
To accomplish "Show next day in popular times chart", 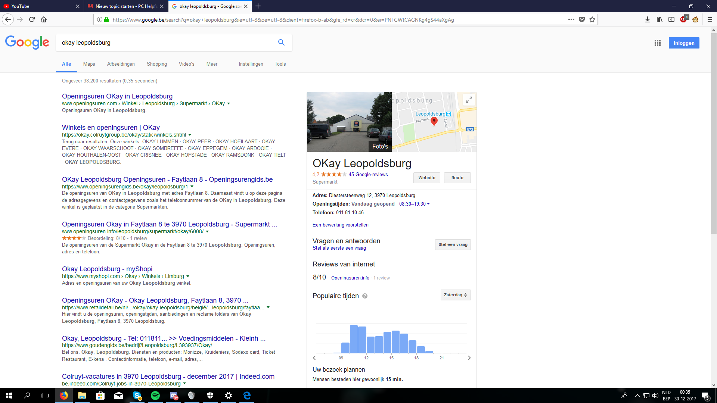I will coord(469,358).
